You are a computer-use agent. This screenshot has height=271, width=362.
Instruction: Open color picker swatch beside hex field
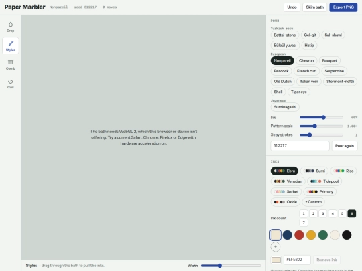(x=276, y=260)
